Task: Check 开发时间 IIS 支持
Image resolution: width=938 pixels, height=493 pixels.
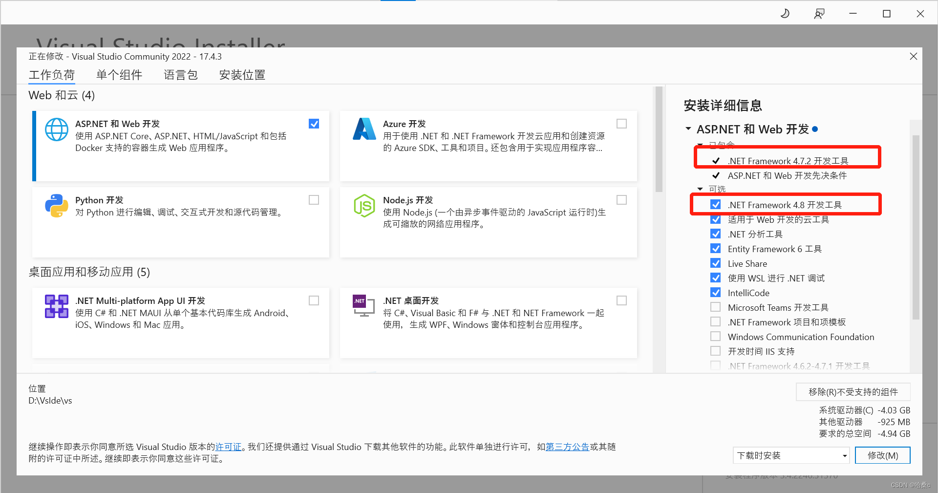Action: [716, 351]
